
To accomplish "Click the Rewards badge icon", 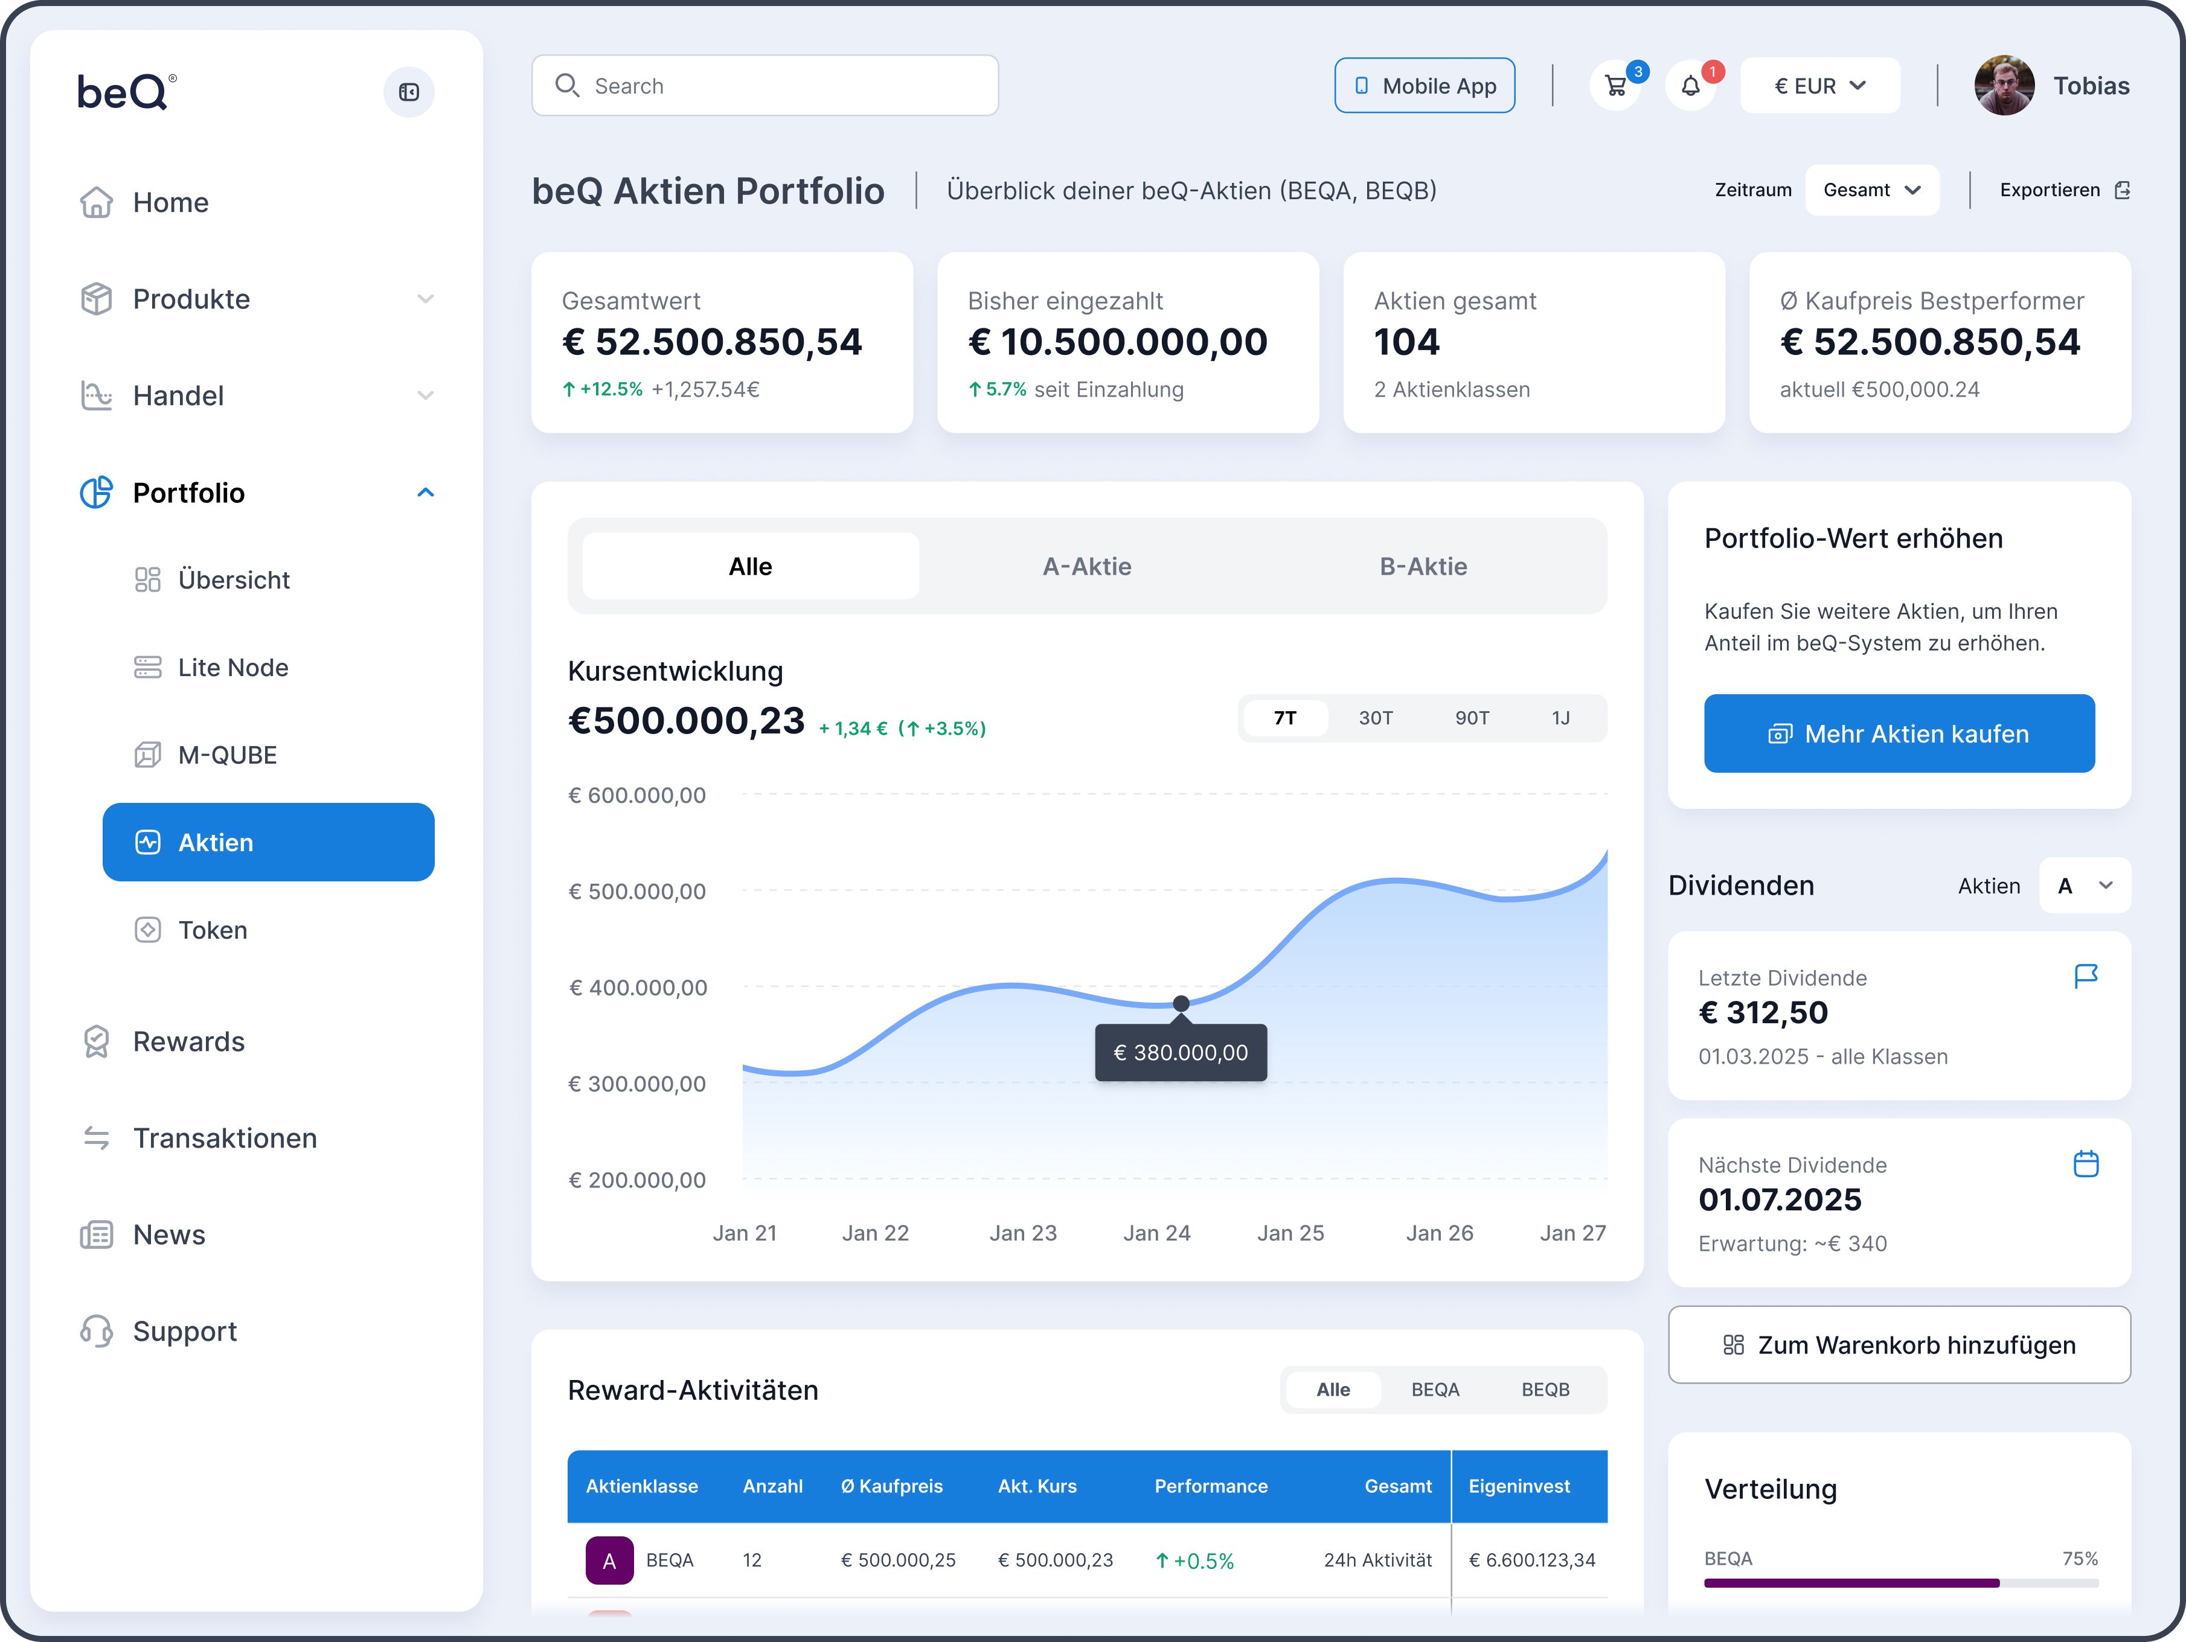I will [x=96, y=1041].
